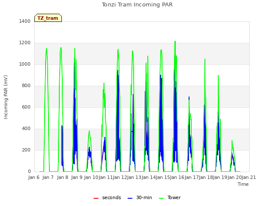This screenshot has height=206, width=275.
Task: Click the red seconds legend swatch
Action: click(96, 198)
